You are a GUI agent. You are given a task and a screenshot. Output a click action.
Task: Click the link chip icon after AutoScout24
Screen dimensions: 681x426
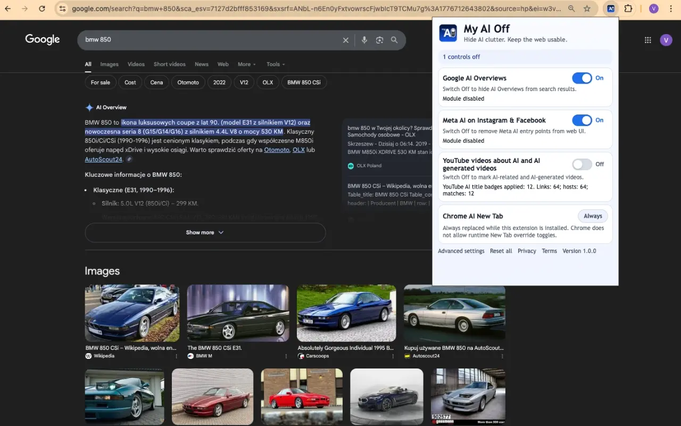(129, 159)
